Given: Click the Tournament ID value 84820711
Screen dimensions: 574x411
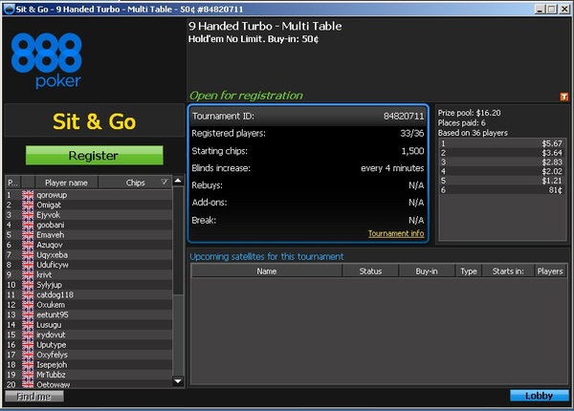Looking at the screenshot, I should (404, 117).
